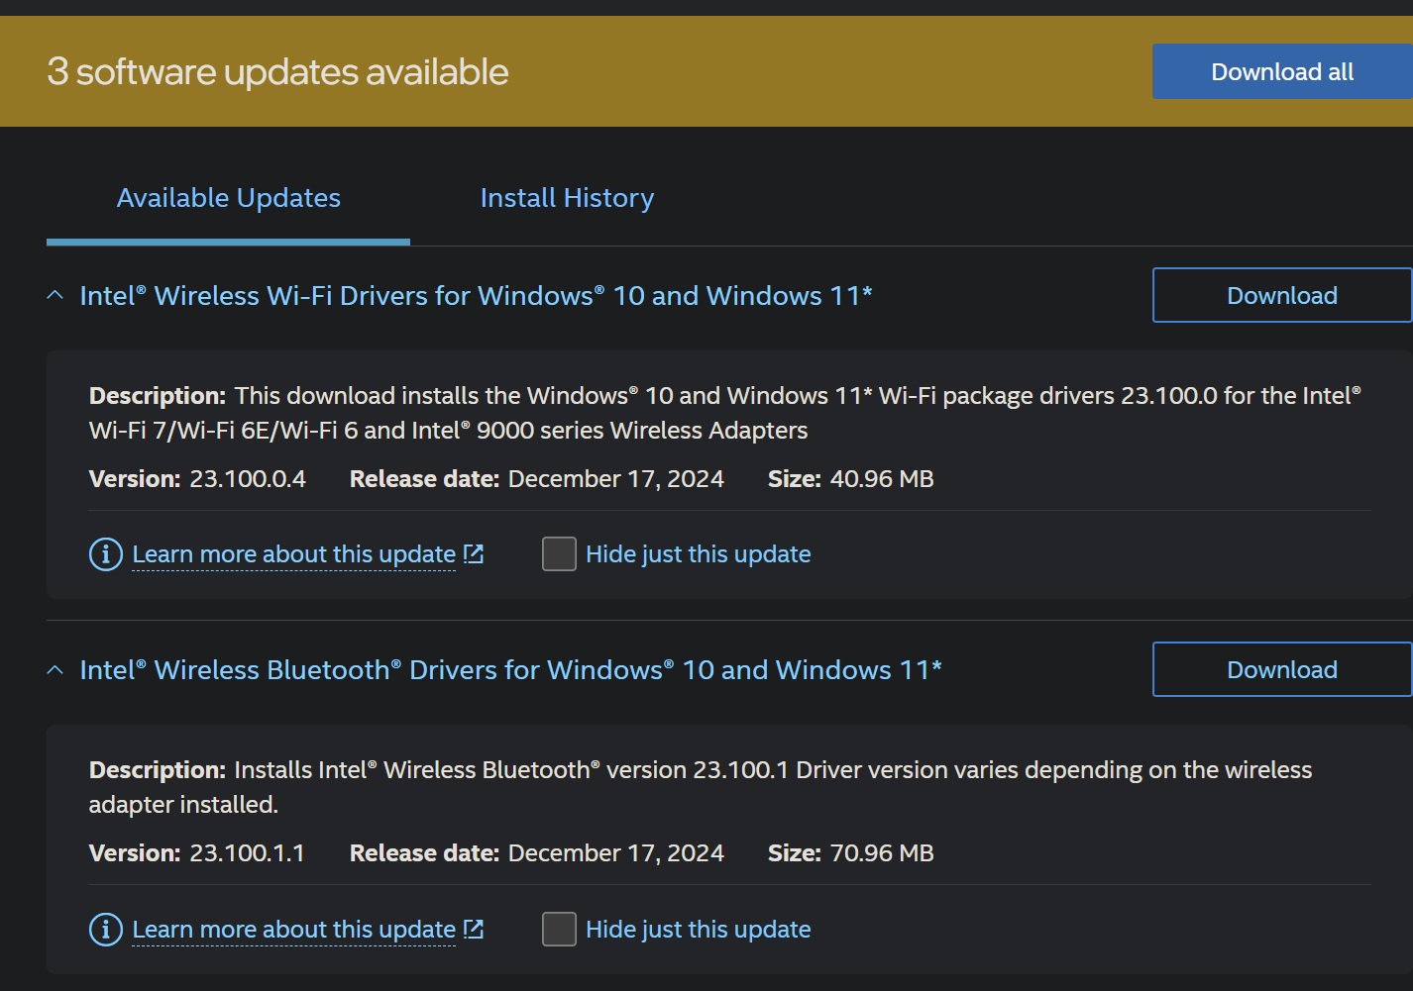Check "Hide just this update" for Wi-Fi drivers
Viewport: 1413px width, 991px height.
(x=559, y=554)
